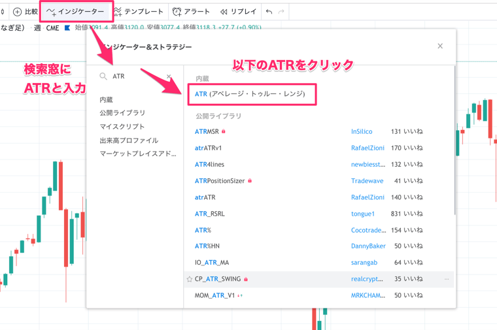Click the search magnifier icon
Screen dimensions: 497x330
coord(103,76)
